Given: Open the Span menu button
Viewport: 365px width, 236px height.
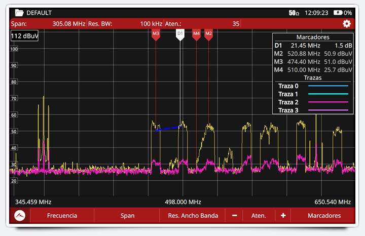Looking at the screenshot, I should click(x=127, y=216).
